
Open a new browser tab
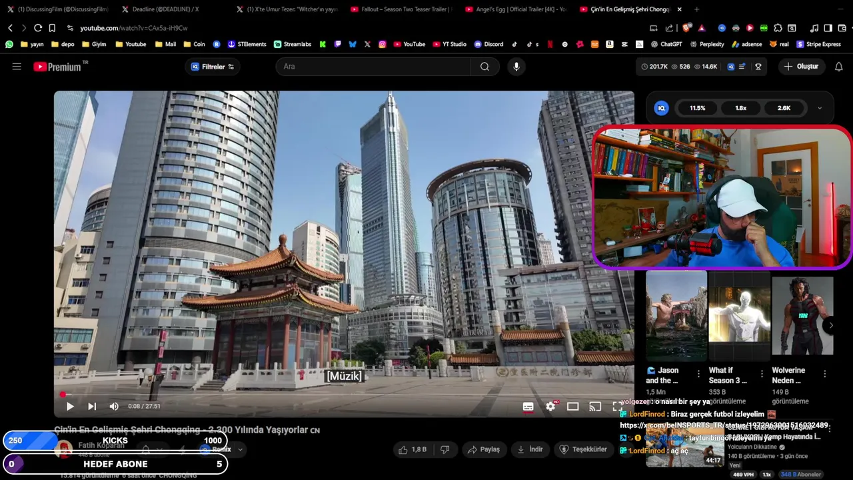point(696,9)
